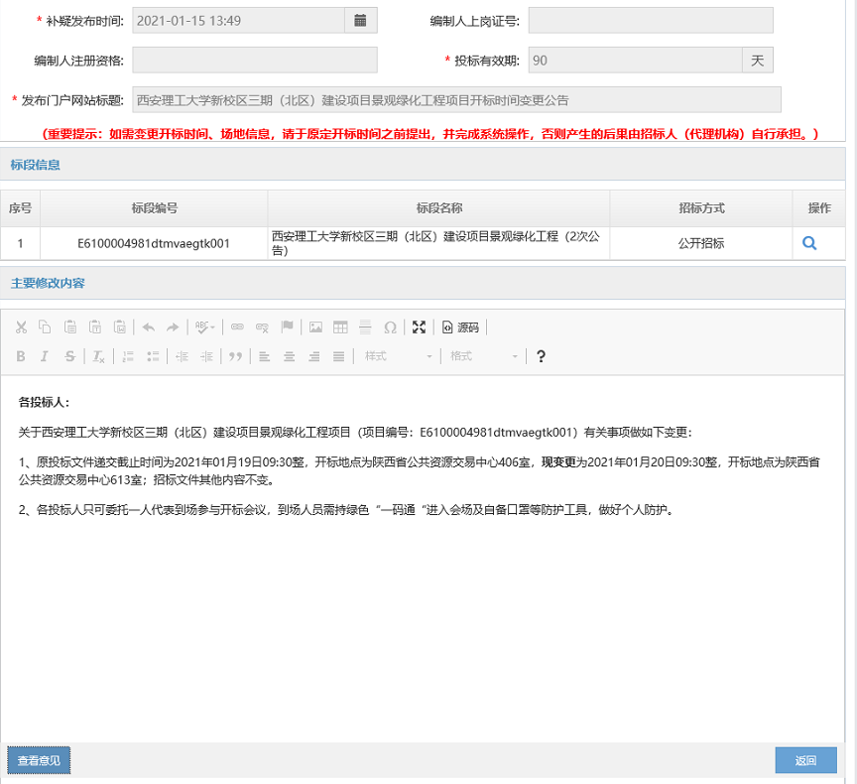
Task: Click the 标段名称 column header
Action: 438,208
